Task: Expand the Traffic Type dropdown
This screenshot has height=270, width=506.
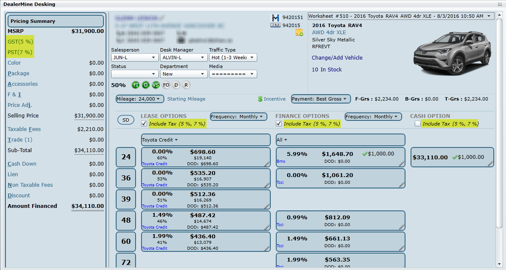Action: coord(233,57)
